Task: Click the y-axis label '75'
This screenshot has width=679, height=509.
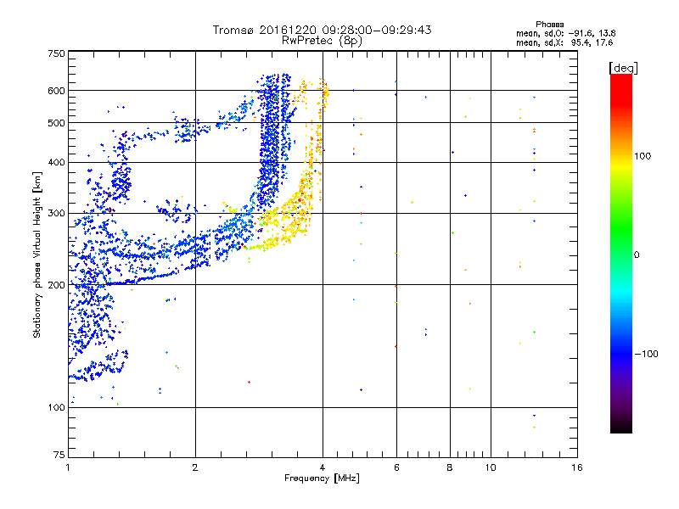Action: click(x=59, y=455)
